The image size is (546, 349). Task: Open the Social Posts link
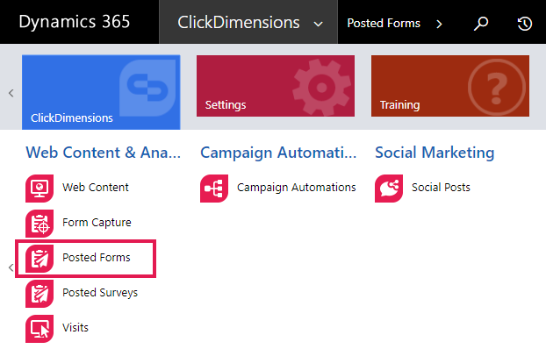point(441,187)
